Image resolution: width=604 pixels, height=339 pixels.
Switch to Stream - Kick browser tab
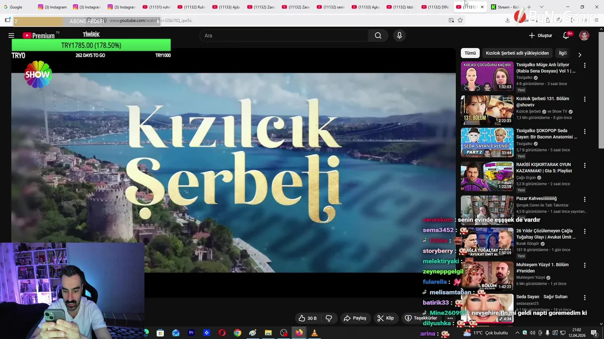pos(505,7)
